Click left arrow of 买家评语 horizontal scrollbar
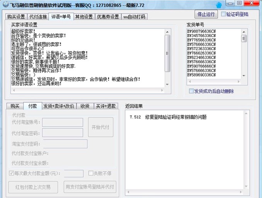Screen dimensions: 262x198 14,90
